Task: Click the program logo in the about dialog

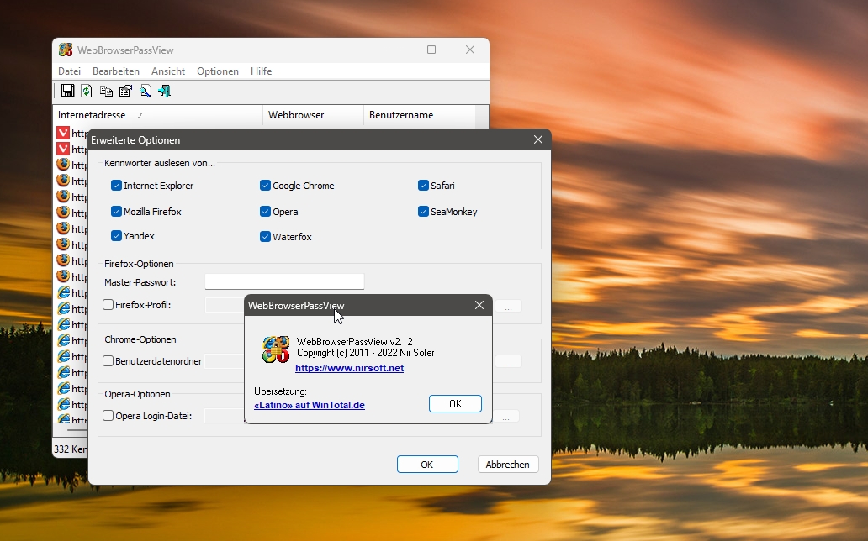Action: coord(276,349)
